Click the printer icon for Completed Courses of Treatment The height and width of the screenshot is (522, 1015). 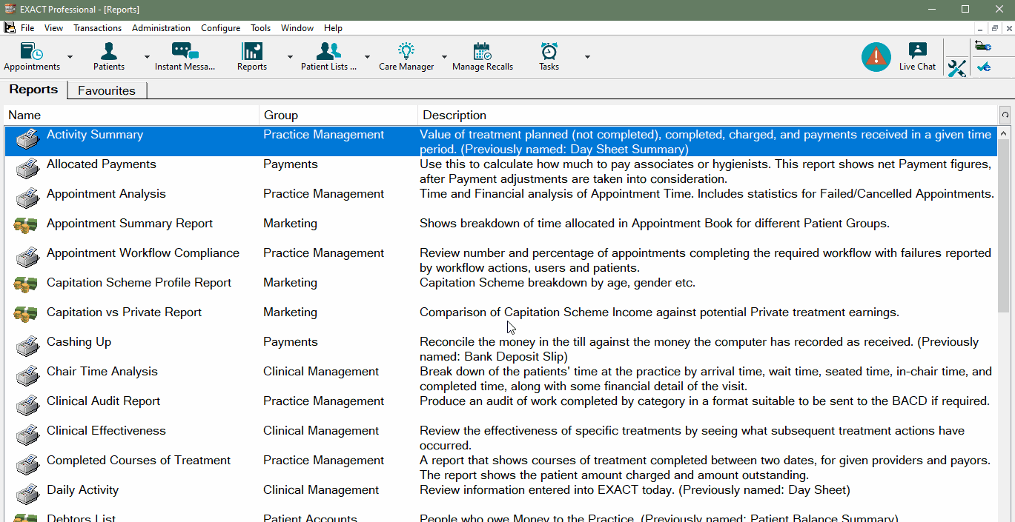[27, 464]
